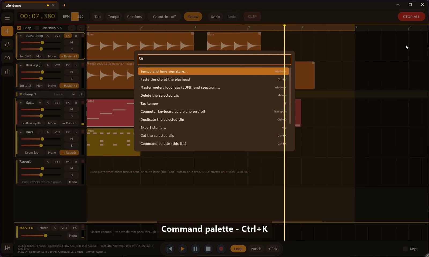Image resolution: width=429 pixels, height=257 pixels.
Task: Open a new project tab with plus
Action: [64, 5]
